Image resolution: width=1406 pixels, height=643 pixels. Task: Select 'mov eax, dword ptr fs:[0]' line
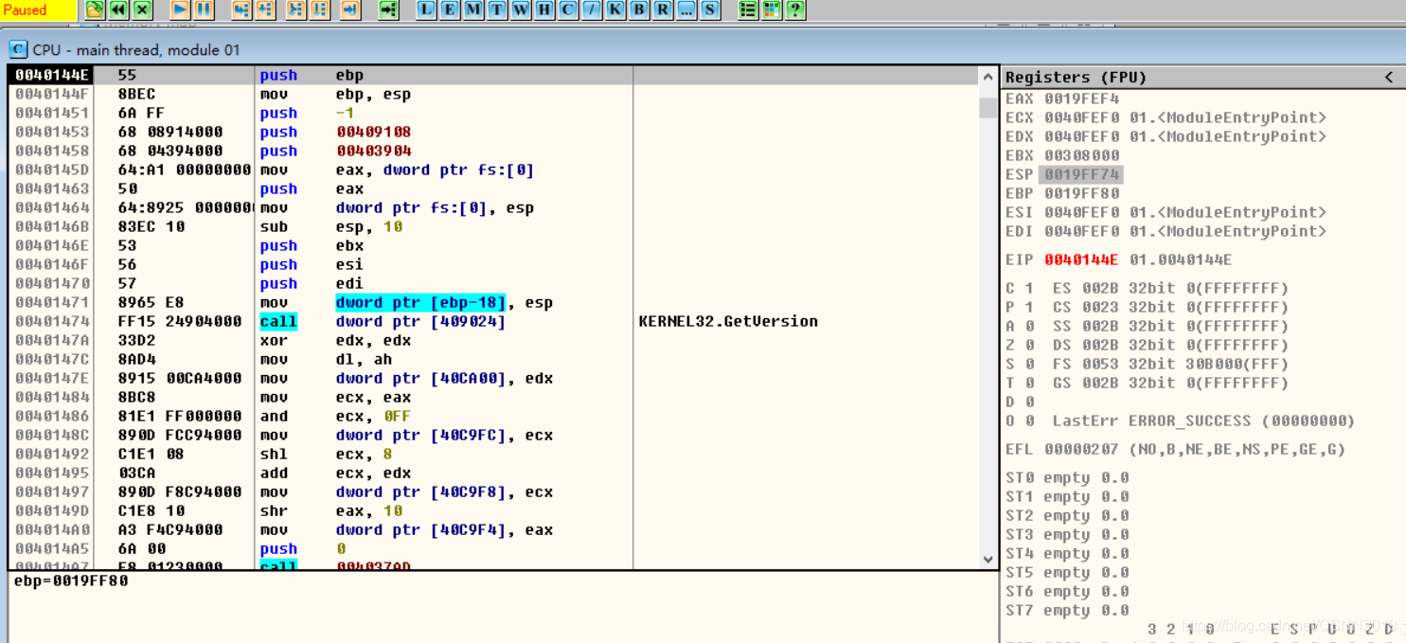[x=493, y=170]
